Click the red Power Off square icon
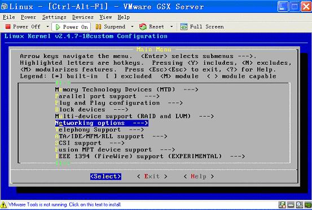The height and width of the screenshot is (210, 312). click(8, 26)
